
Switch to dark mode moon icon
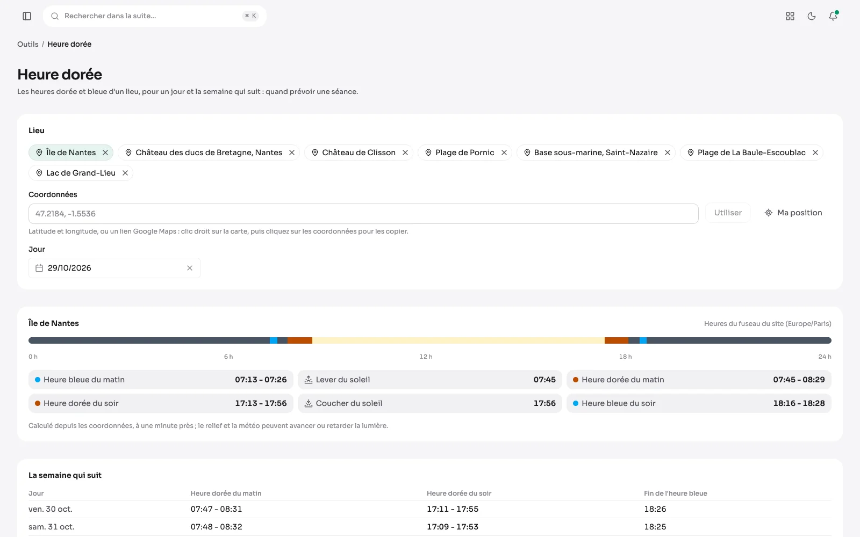click(812, 16)
